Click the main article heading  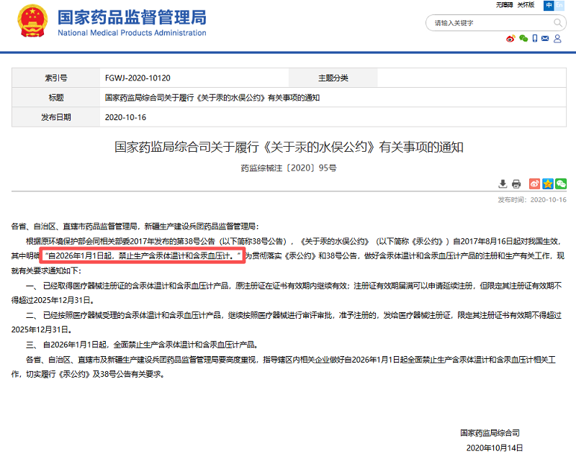click(289, 147)
